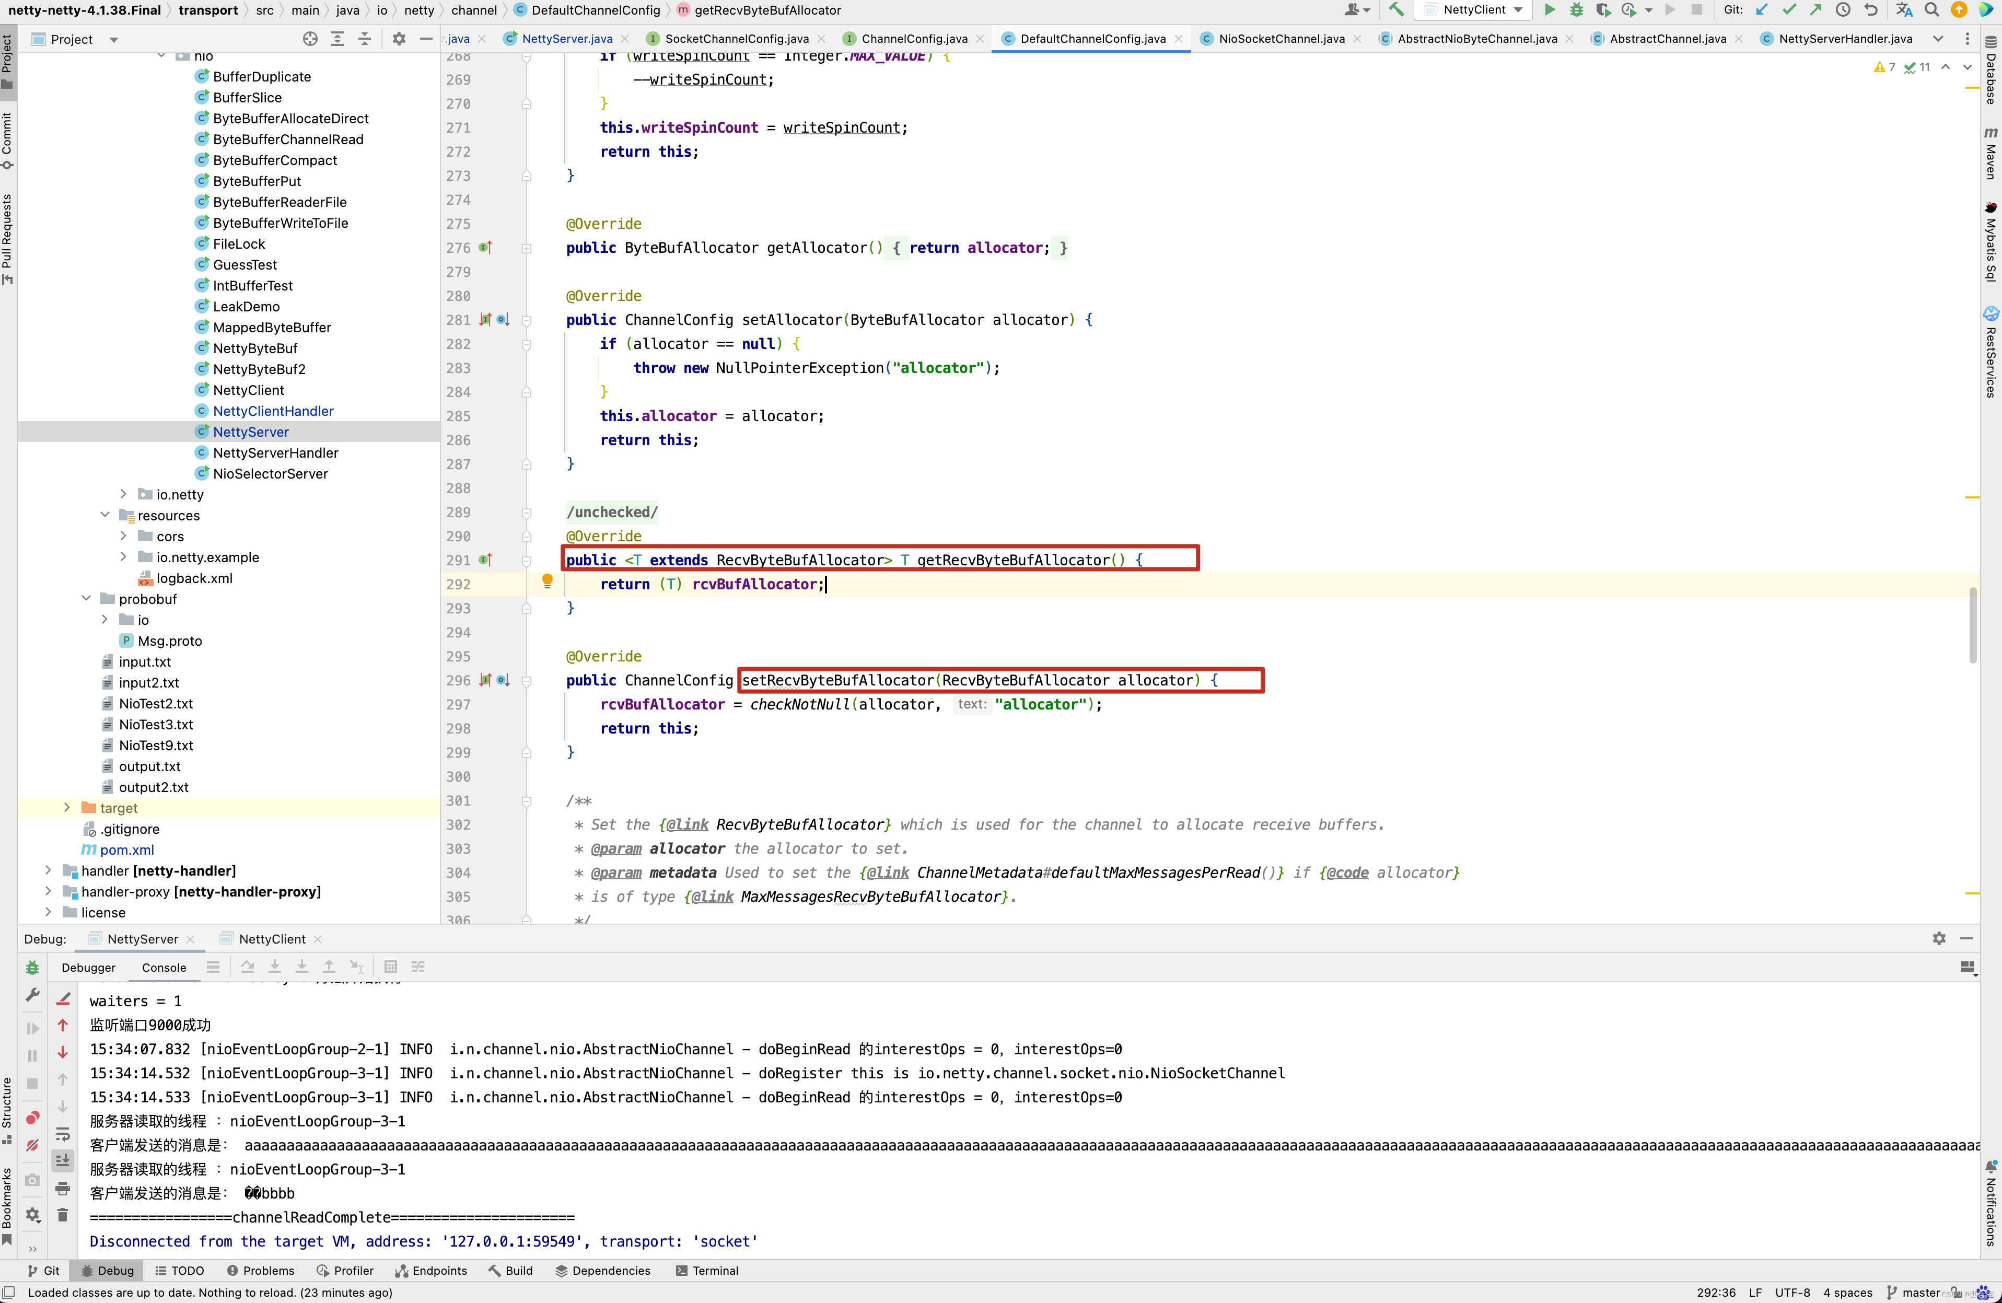Click UTF-8 encoding in status bar

pos(1793,1293)
